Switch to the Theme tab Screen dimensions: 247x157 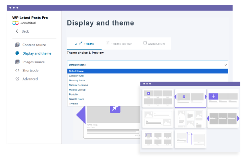[x=84, y=44]
